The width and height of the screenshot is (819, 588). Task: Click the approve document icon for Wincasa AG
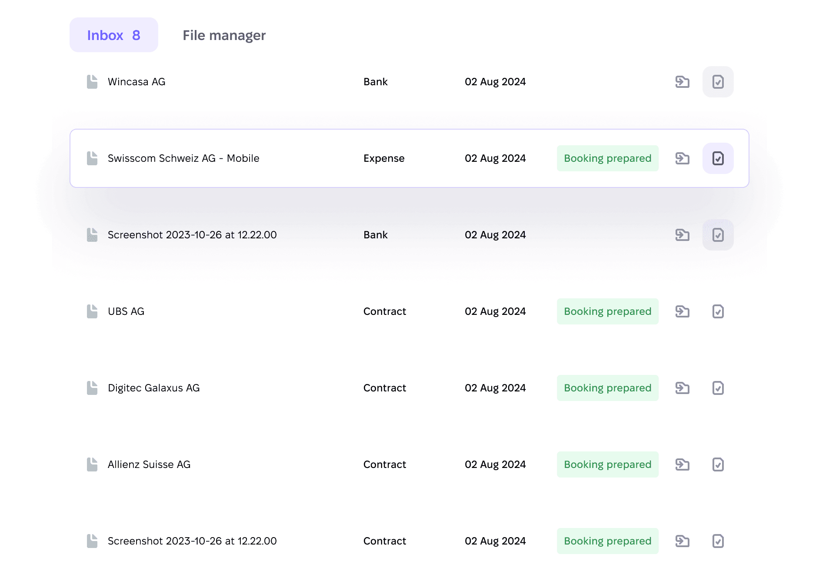pos(718,82)
